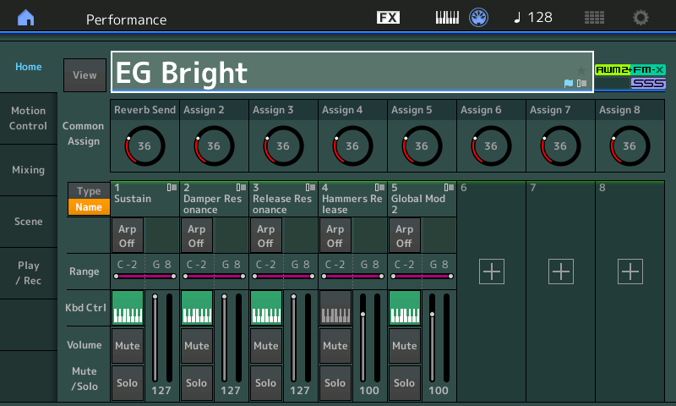Open the utility gear settings
676x406 pixels.
[641, 18]
